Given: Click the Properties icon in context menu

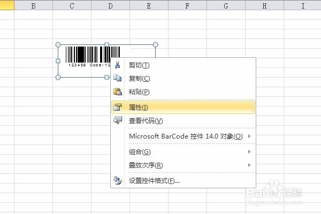Looking at the screenshot, I should coord(118,107).
